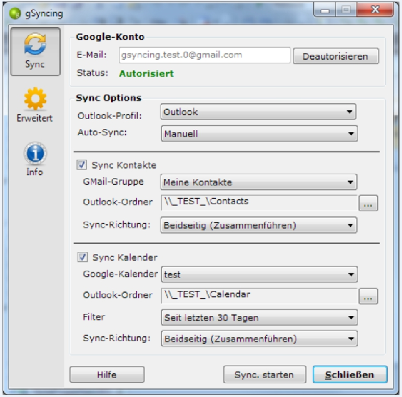Click the Schließen button
This screenshot has width=402, height=397.
[x=349, y=375]
